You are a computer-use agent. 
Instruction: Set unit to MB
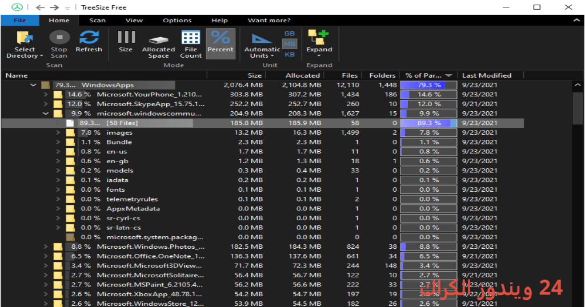[290, 44]
